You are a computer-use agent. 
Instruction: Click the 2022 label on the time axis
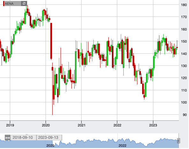pos(117,125)
